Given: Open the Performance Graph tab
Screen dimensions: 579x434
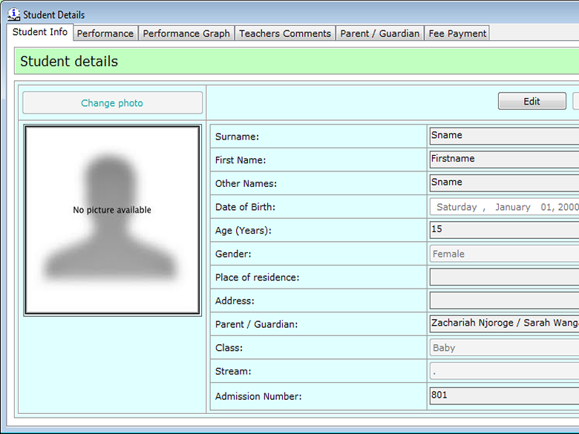Looking at the screenshot, I should pos(186,33).
